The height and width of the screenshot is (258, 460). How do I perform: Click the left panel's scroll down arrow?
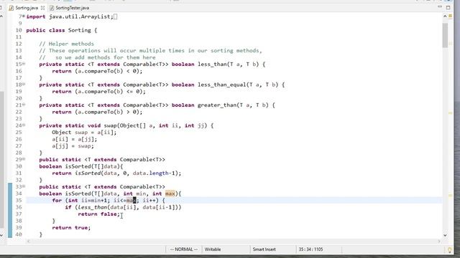[1, 235]
